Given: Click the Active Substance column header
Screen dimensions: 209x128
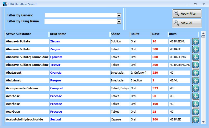Looking at the screenshot, I should (x=27, y=34).
